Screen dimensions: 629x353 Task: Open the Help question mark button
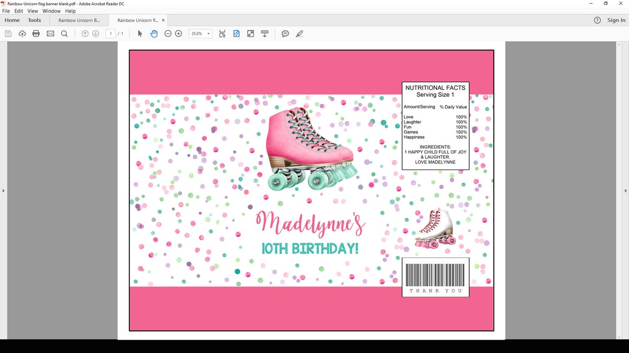(x=597, y=20)
